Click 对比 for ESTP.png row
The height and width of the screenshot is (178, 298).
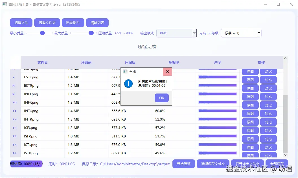268,88
